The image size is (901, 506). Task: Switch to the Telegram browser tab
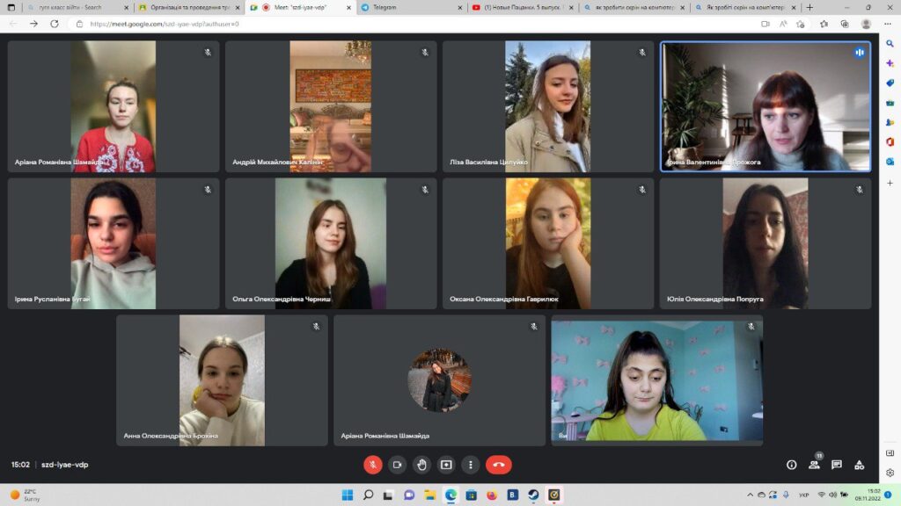click(x=405, y=7)
